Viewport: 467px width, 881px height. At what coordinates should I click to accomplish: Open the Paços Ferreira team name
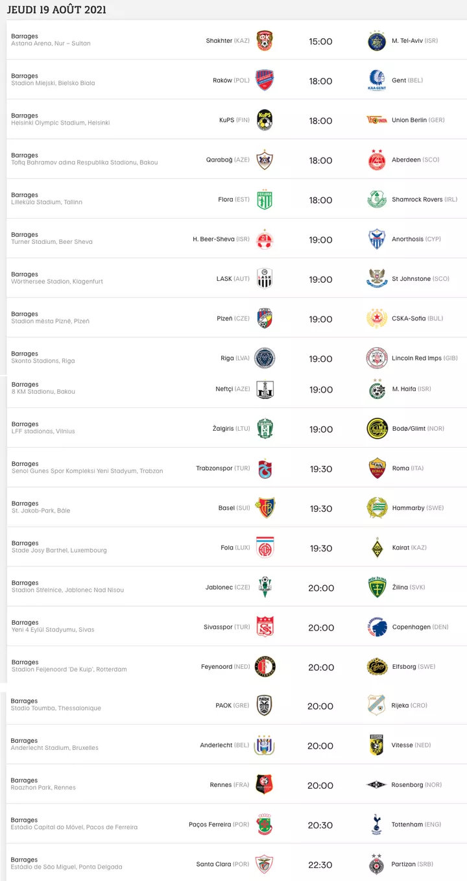[x=210, y=825]
